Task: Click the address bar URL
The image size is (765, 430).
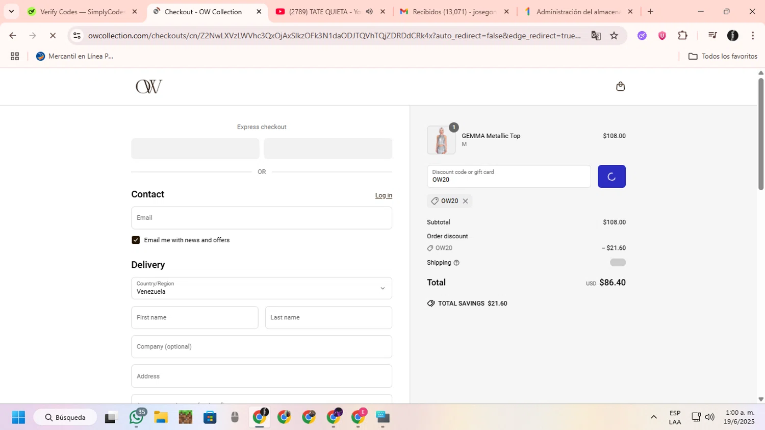Action: [334, 36]
